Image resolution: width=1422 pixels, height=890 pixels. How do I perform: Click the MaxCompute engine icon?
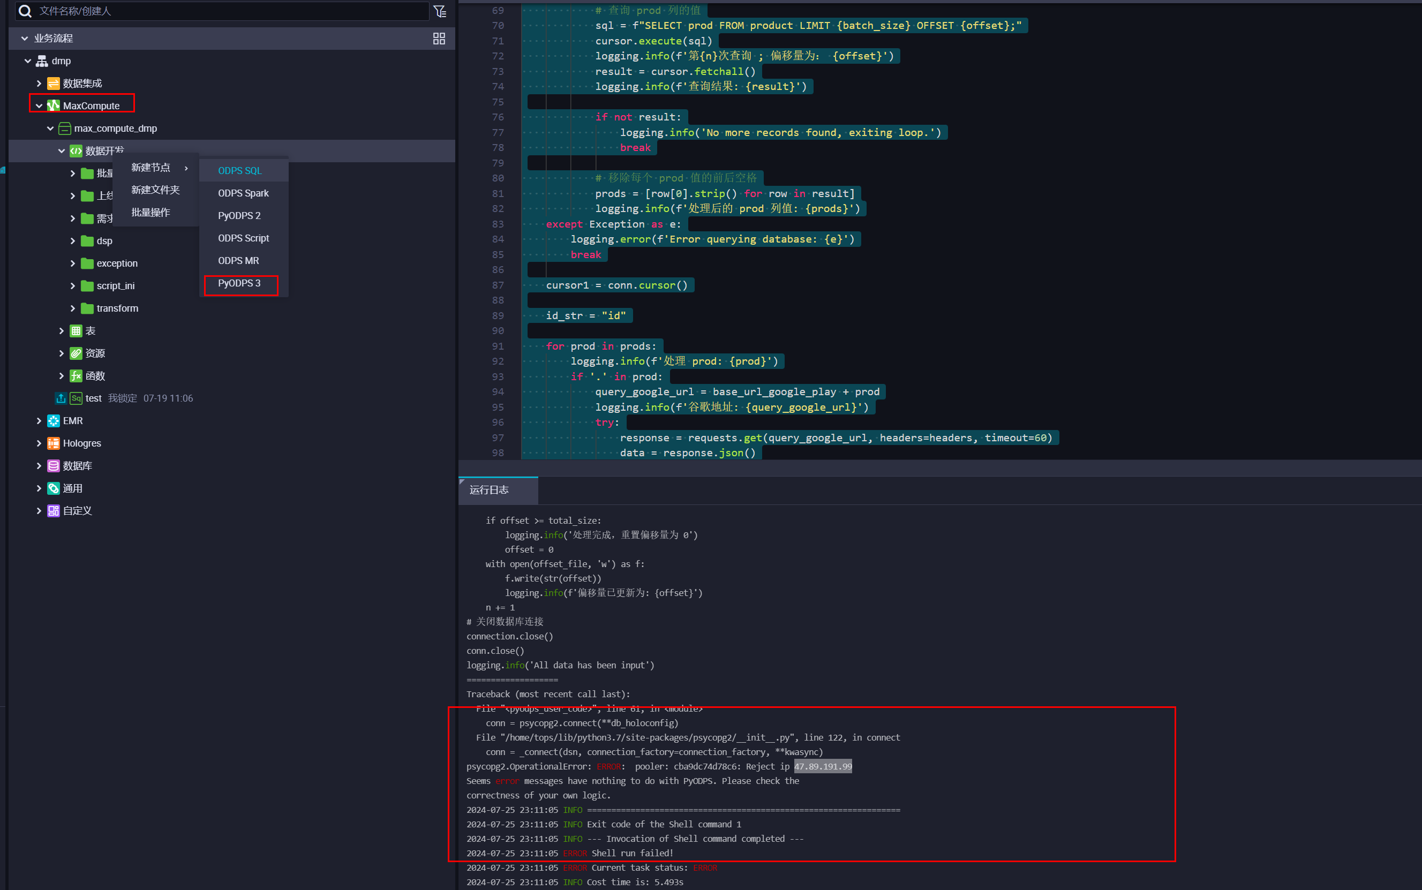[53, 105]
